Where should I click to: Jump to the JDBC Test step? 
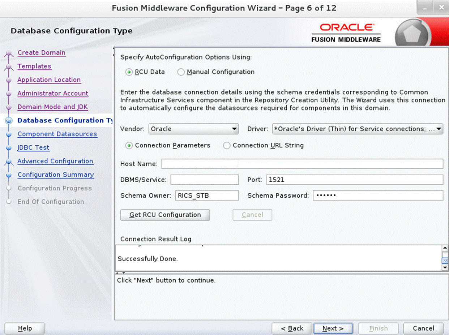point(33,147)
